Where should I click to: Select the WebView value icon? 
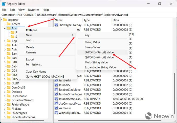click(56, 108)
